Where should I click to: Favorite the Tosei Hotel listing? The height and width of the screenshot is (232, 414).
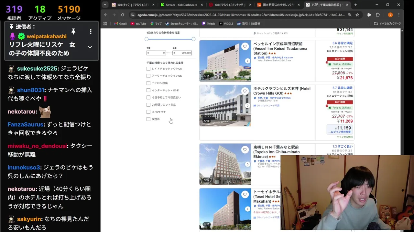[245, 195]
